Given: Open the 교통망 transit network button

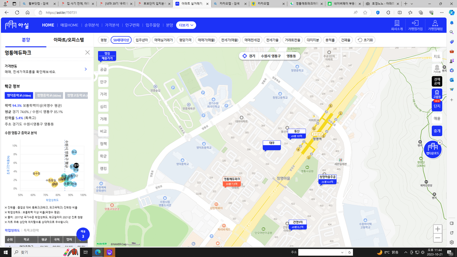Looking at the screenshot, I should coord(437,94).
